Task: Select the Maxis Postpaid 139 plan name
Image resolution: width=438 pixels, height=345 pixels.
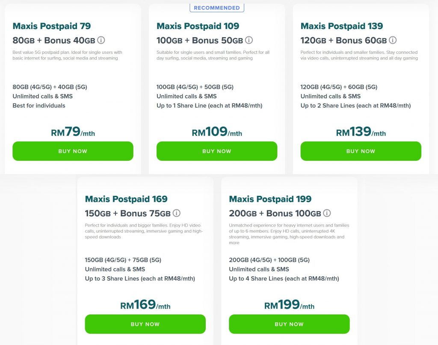Action: 341,26
